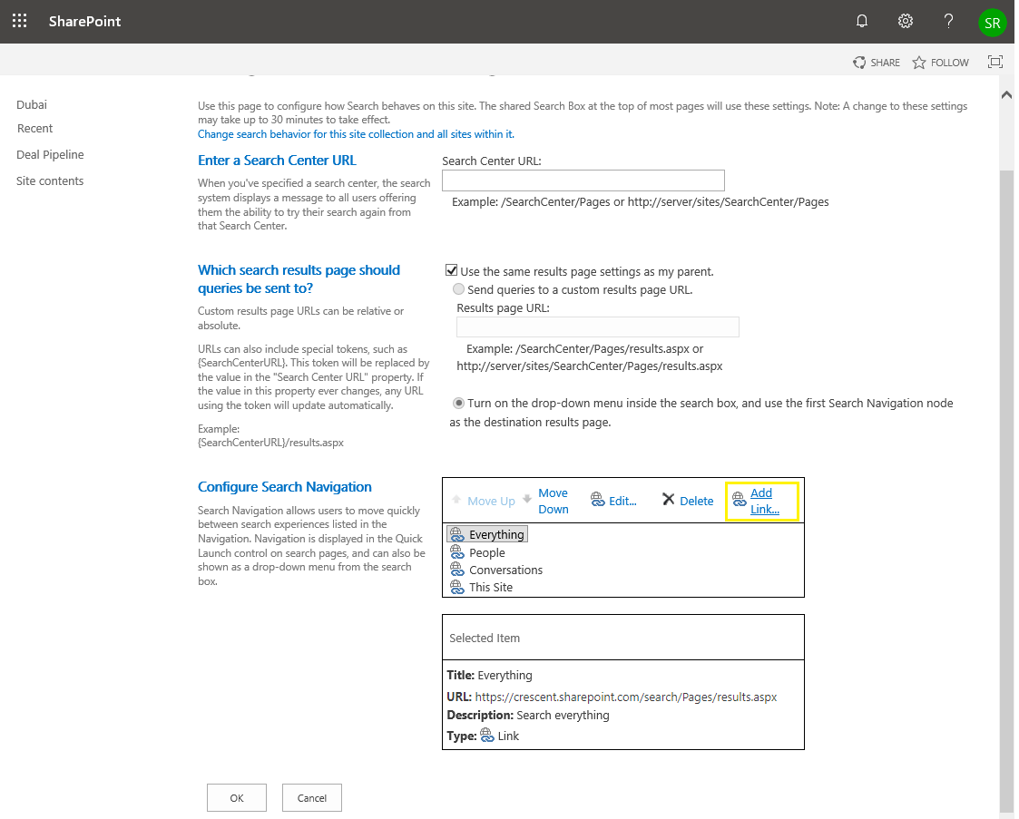
Task: Select turn on drop-down menu inside search box
Action: point(459,403)
